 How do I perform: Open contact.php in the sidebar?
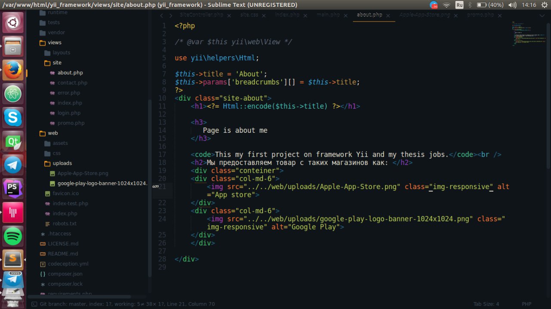click(x=72, y=83)
